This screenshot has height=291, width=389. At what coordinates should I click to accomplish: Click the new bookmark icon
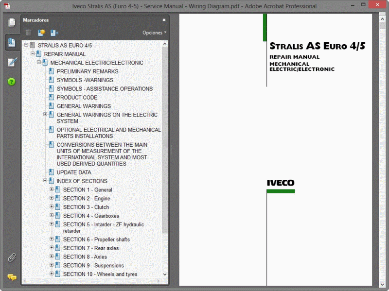[x=41, y=33]
